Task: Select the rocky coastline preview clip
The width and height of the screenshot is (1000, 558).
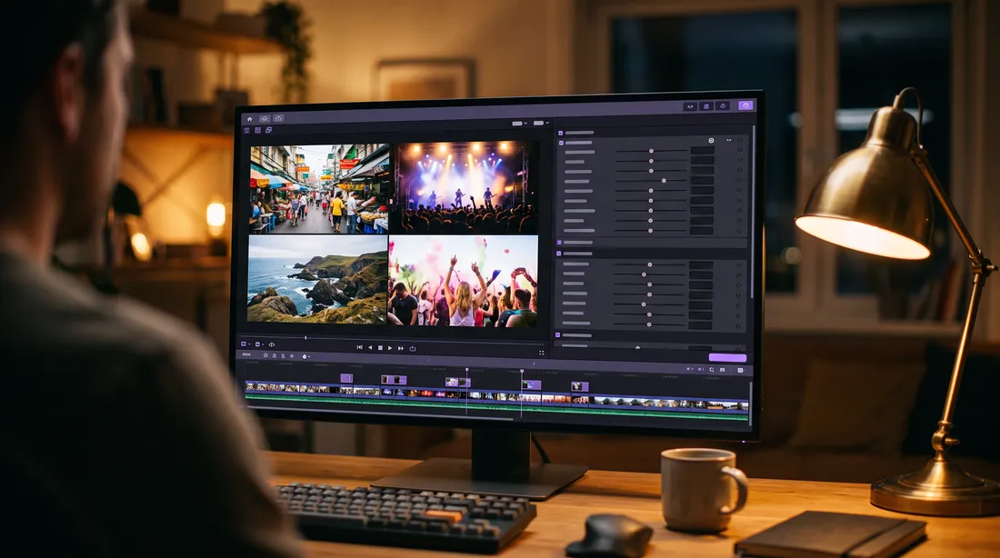Action: (317, 279)
